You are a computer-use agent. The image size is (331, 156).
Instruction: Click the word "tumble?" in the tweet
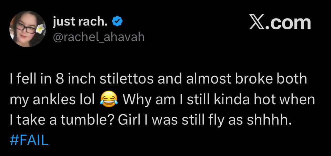(x=87, y=120)
